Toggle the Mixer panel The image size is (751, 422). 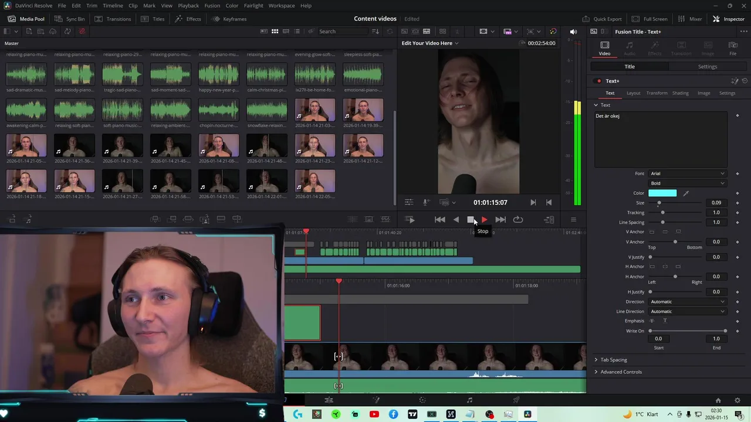coord(691,19)
